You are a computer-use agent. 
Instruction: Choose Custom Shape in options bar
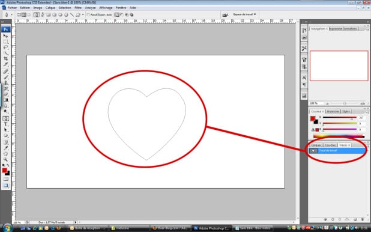(x=78, y=14)
